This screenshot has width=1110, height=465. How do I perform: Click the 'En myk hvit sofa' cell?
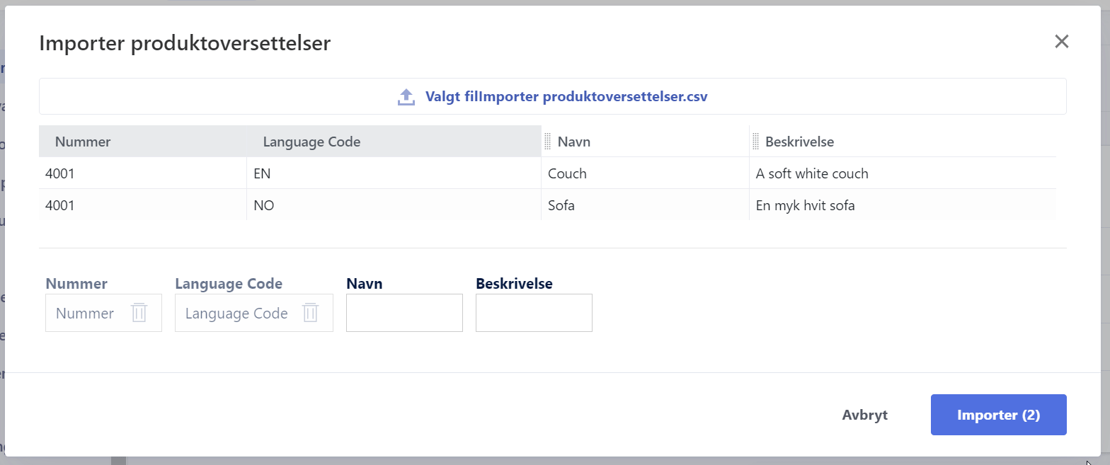click(x=805, y=206)
